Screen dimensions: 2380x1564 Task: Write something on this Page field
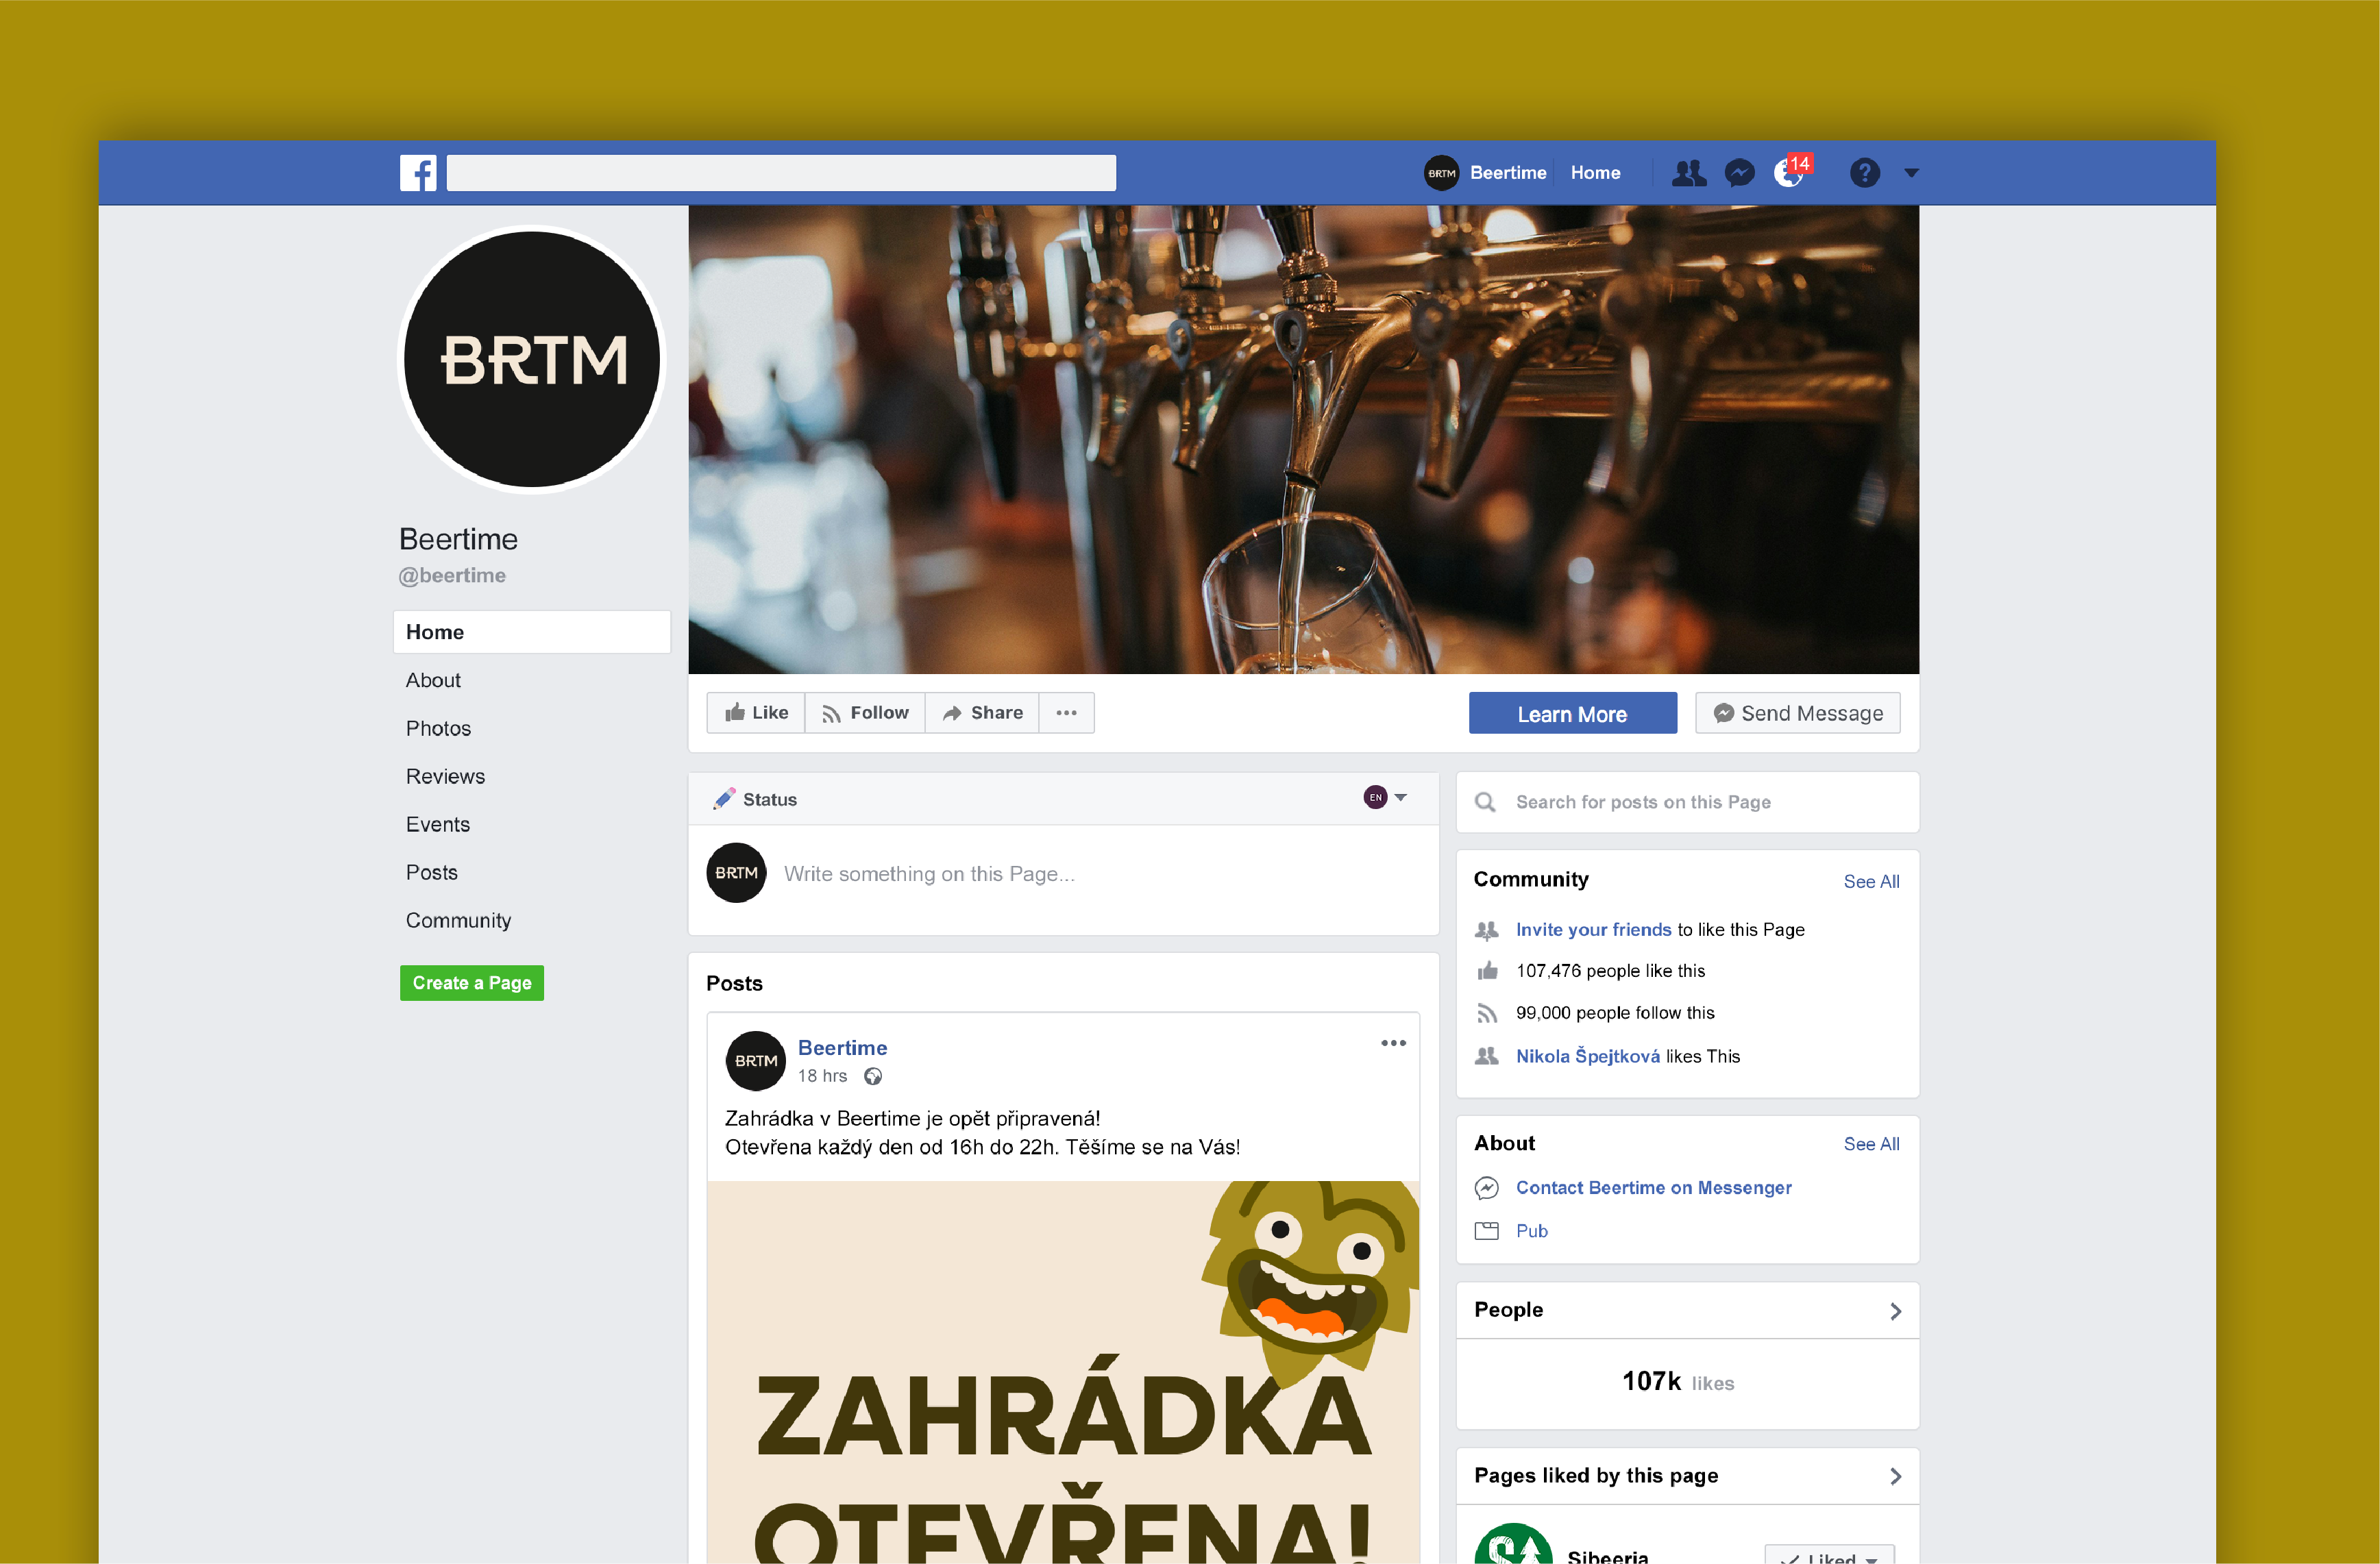click(x=929, y=873)
